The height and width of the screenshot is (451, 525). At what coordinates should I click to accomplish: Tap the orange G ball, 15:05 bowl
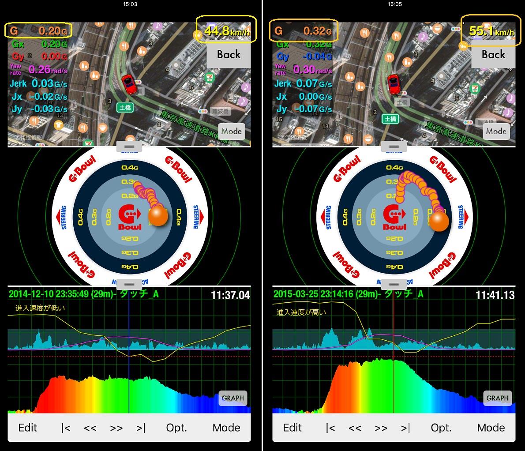click(439, 222)
